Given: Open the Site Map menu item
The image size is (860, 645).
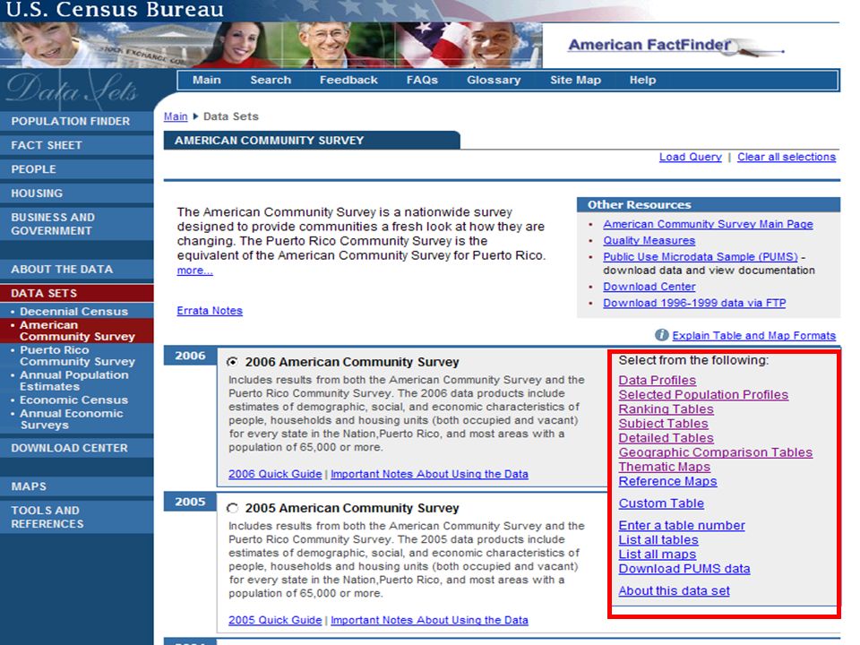Looking at the screenshot, I should pos(575,80).
